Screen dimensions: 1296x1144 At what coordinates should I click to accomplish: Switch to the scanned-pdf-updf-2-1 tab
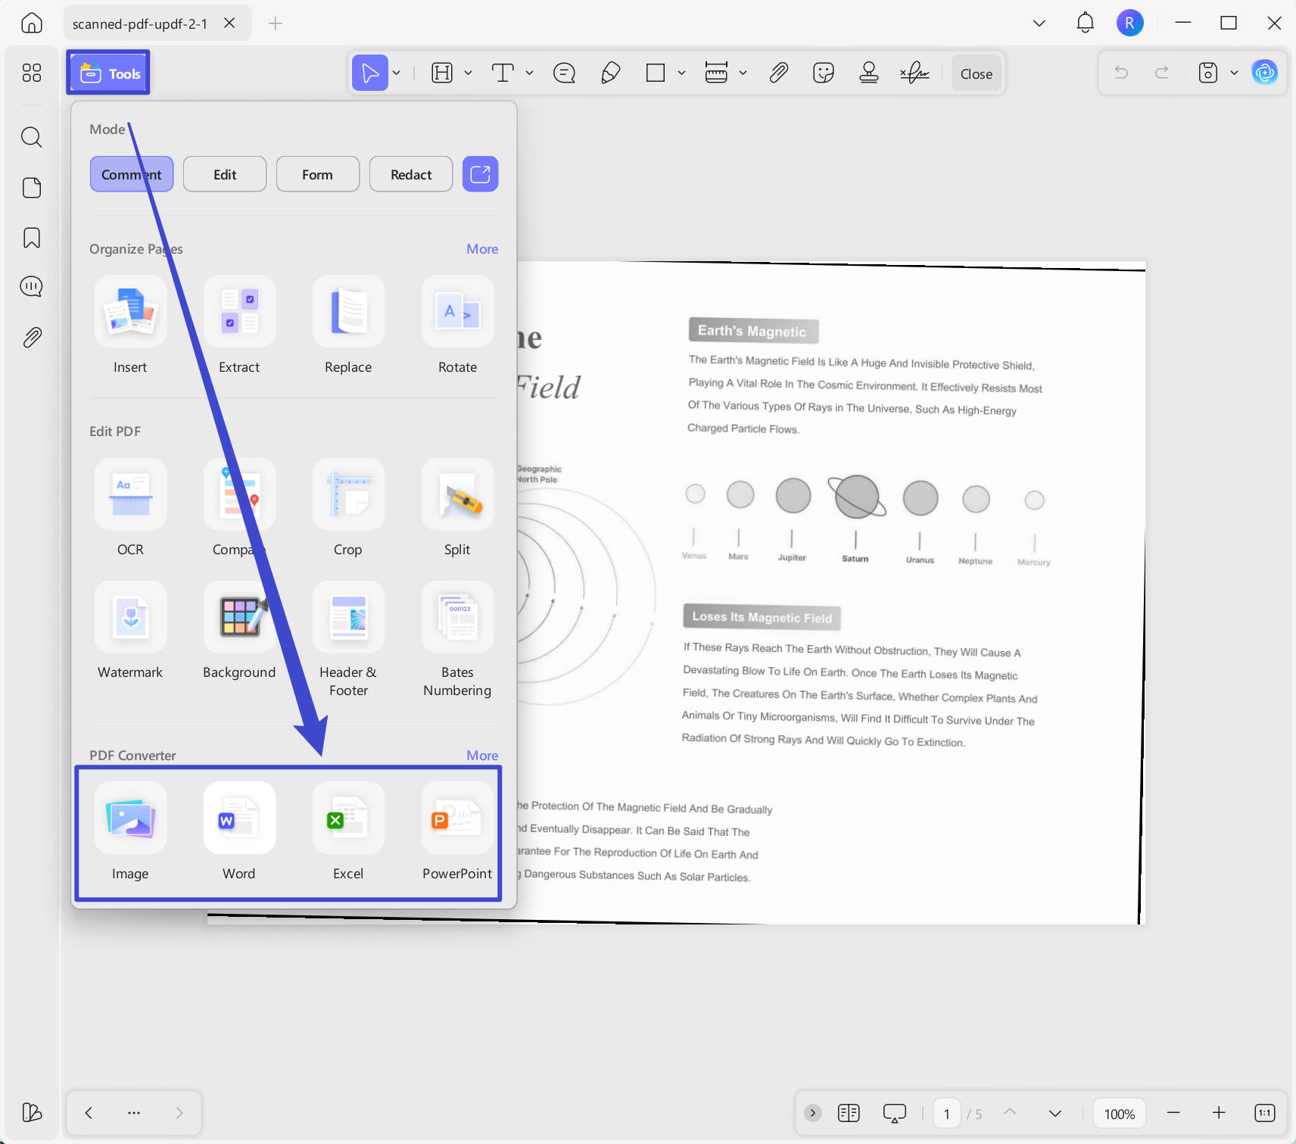[x=140, y=23]
